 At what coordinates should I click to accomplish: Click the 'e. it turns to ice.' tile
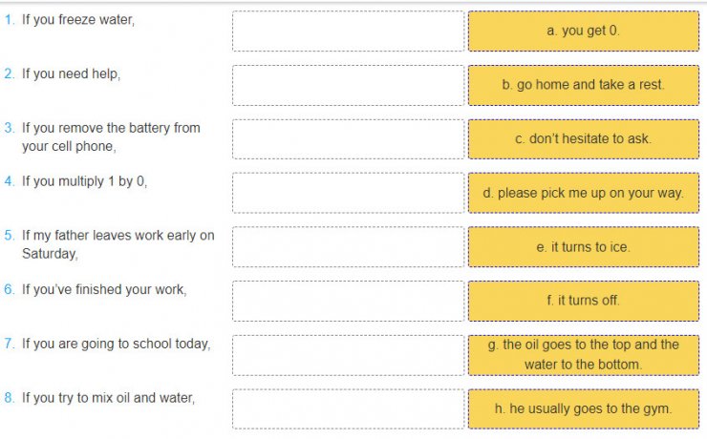click(583, 246)
